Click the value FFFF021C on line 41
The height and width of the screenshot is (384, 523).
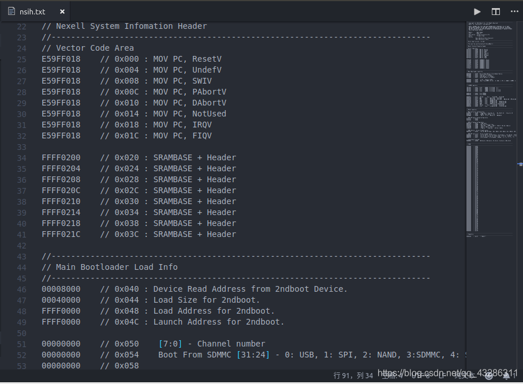[61, 235]
